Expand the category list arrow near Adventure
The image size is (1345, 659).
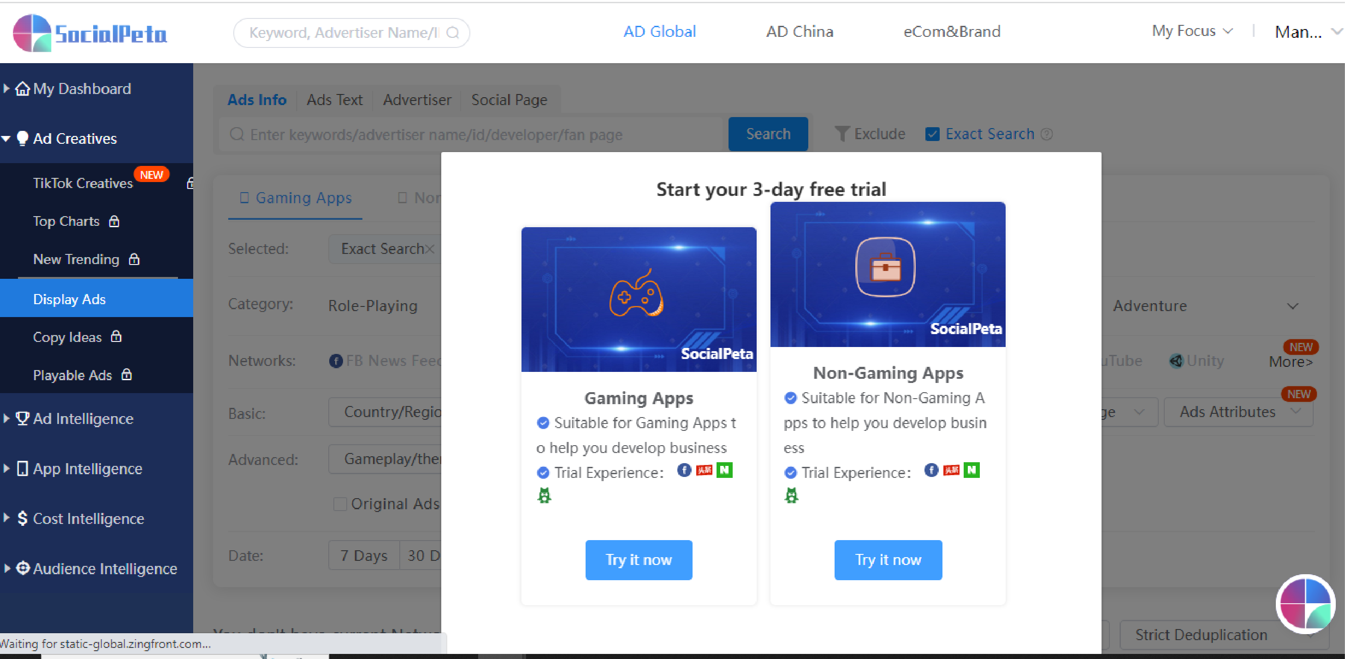point(1292,306)
